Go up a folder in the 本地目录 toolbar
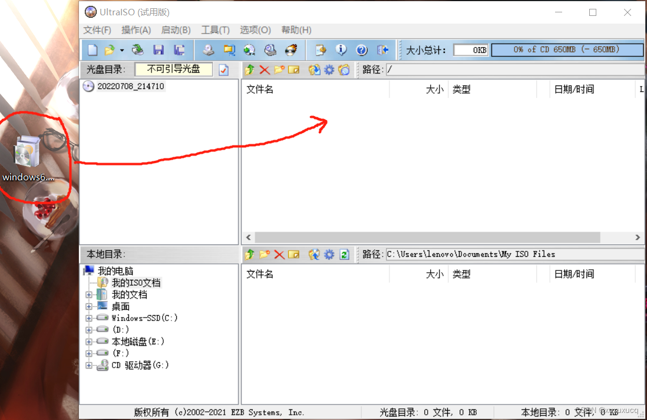This screenshot has width=647, height=420. pyautogui.click(x=250, y=254)
